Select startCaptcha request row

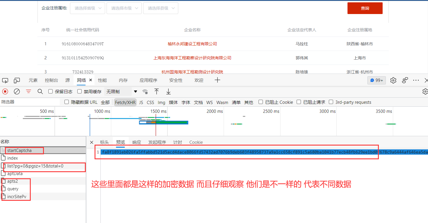pyautogui.click(x=43, y=151)
